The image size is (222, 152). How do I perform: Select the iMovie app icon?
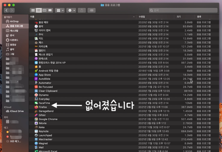point(36,123)
